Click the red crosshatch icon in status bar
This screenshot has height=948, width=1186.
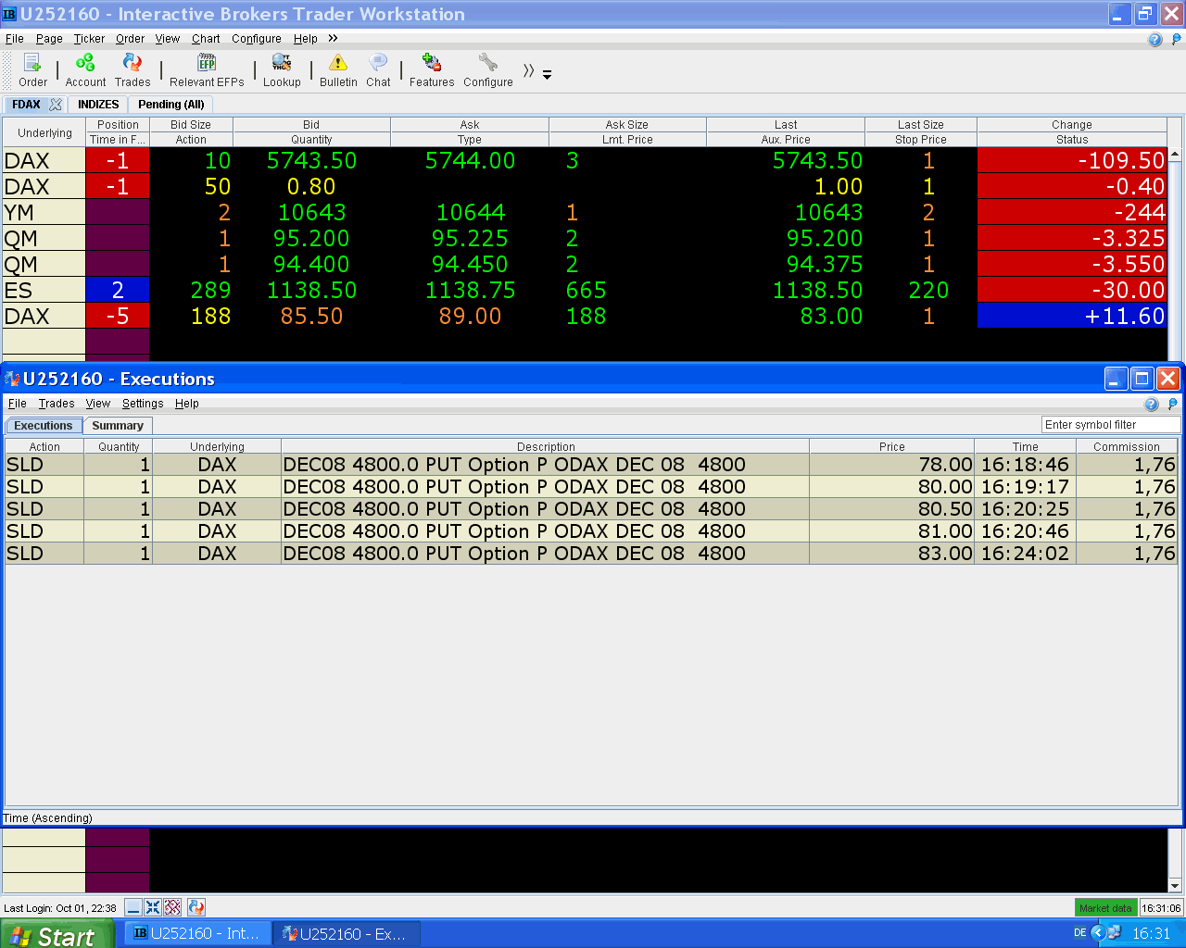coord(172,907)
